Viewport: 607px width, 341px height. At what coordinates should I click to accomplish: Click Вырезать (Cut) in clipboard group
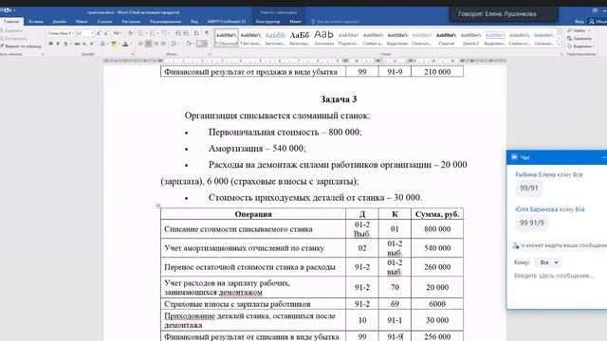click(11, 30)
